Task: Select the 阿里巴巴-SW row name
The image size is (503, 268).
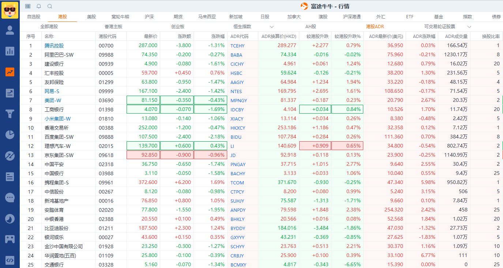Action: [x=59, y=55]
